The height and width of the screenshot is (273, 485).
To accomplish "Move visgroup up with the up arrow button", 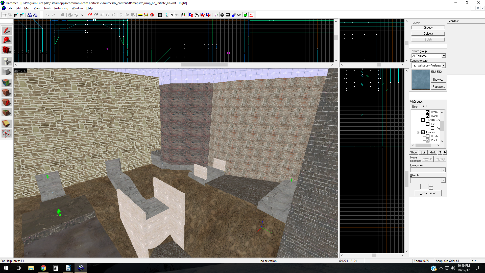I will coord(440,152).
